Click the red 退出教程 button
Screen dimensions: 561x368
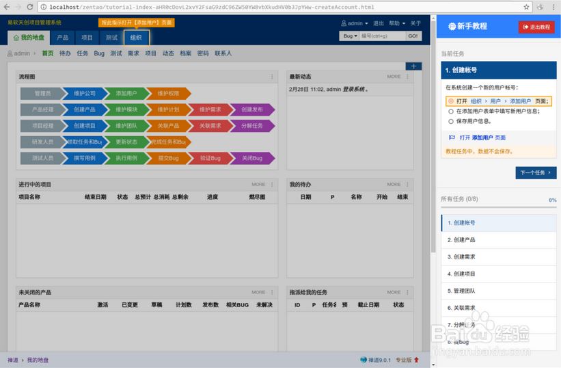click(536, 27)
